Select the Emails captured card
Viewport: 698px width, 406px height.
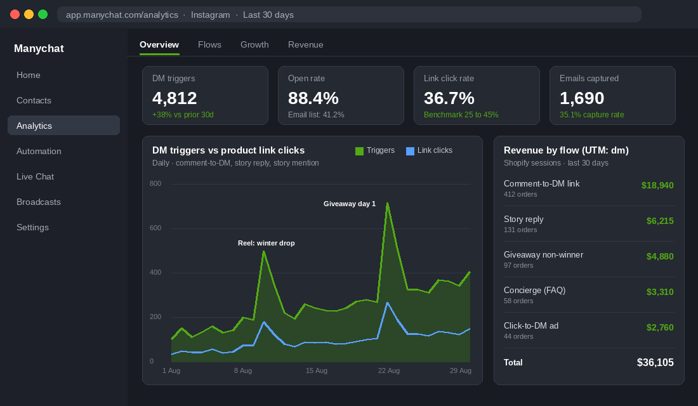612,96
